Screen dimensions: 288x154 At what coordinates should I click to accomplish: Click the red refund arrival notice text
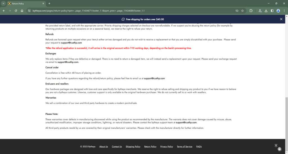[x=118, y=48]
